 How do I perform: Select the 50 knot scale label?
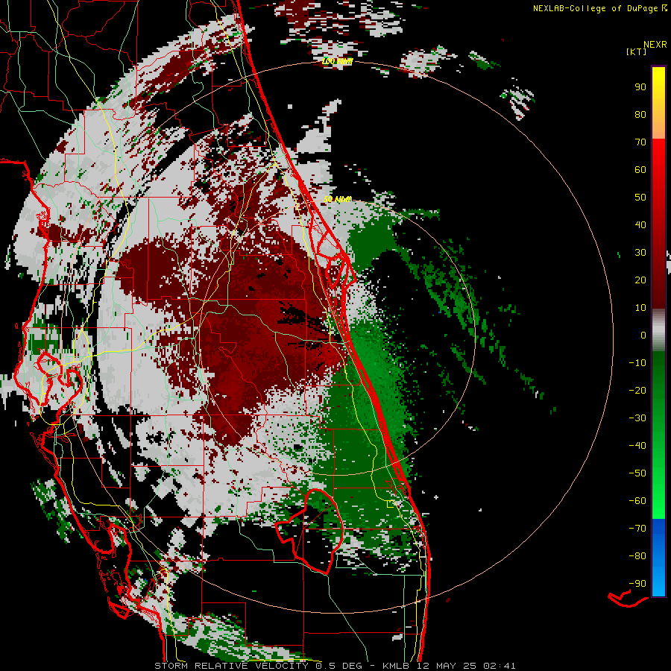click(640, 198)
